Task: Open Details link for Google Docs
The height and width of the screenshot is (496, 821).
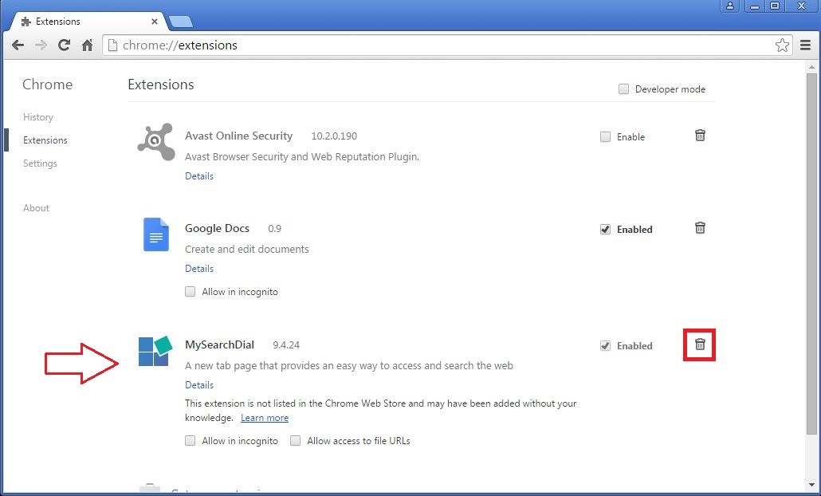Action: (x=199, y=268)
